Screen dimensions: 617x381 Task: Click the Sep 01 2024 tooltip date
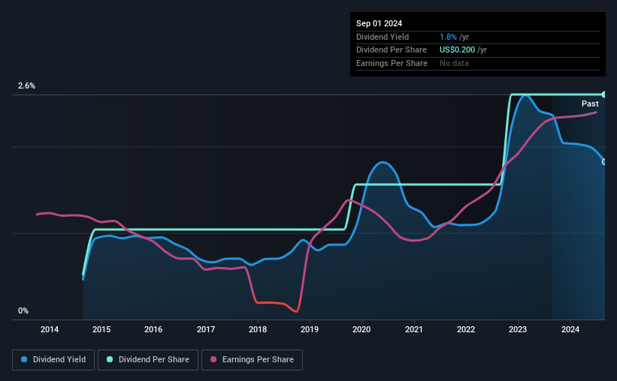[379, 23]
